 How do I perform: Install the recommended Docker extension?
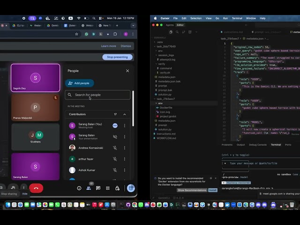pos(213,190)
